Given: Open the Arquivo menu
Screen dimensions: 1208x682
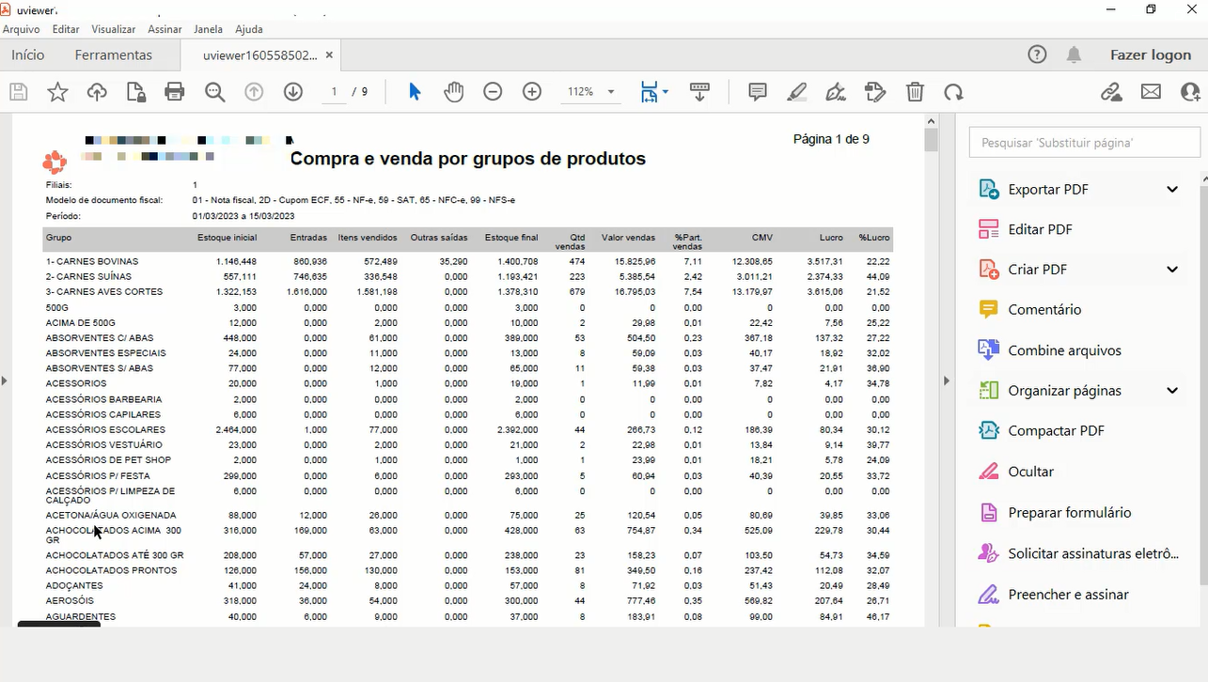Looking at the screenshot, I should (x=22, y=29).
